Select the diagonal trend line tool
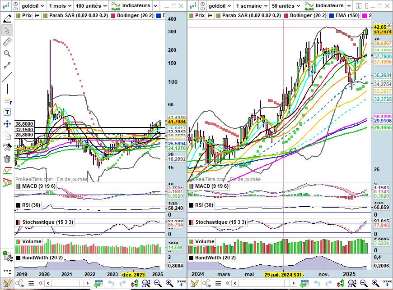This screenshot has width=393, height=290. (x=7, y=77)
